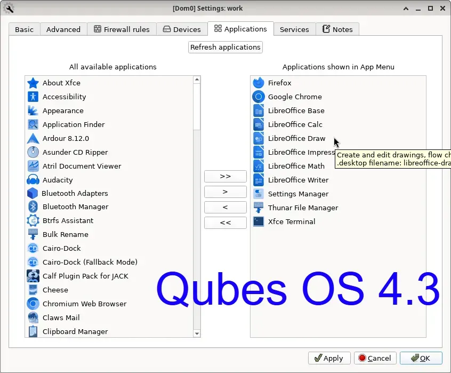Click the Apply button
The image size is (451, 373).
[x=329, y=358]
